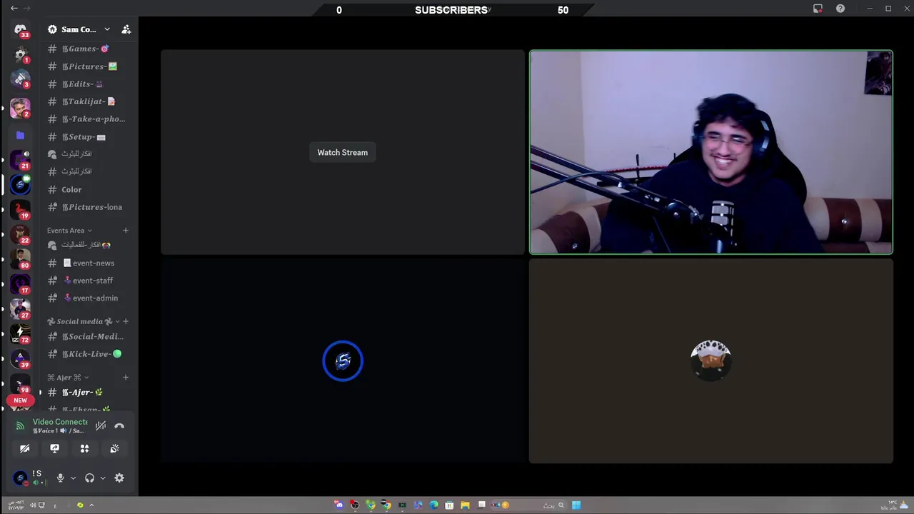Open the Take-a-pho... channel
This screenshot has width=914, height=514.
pyautogui.click(x=85, y=119)
